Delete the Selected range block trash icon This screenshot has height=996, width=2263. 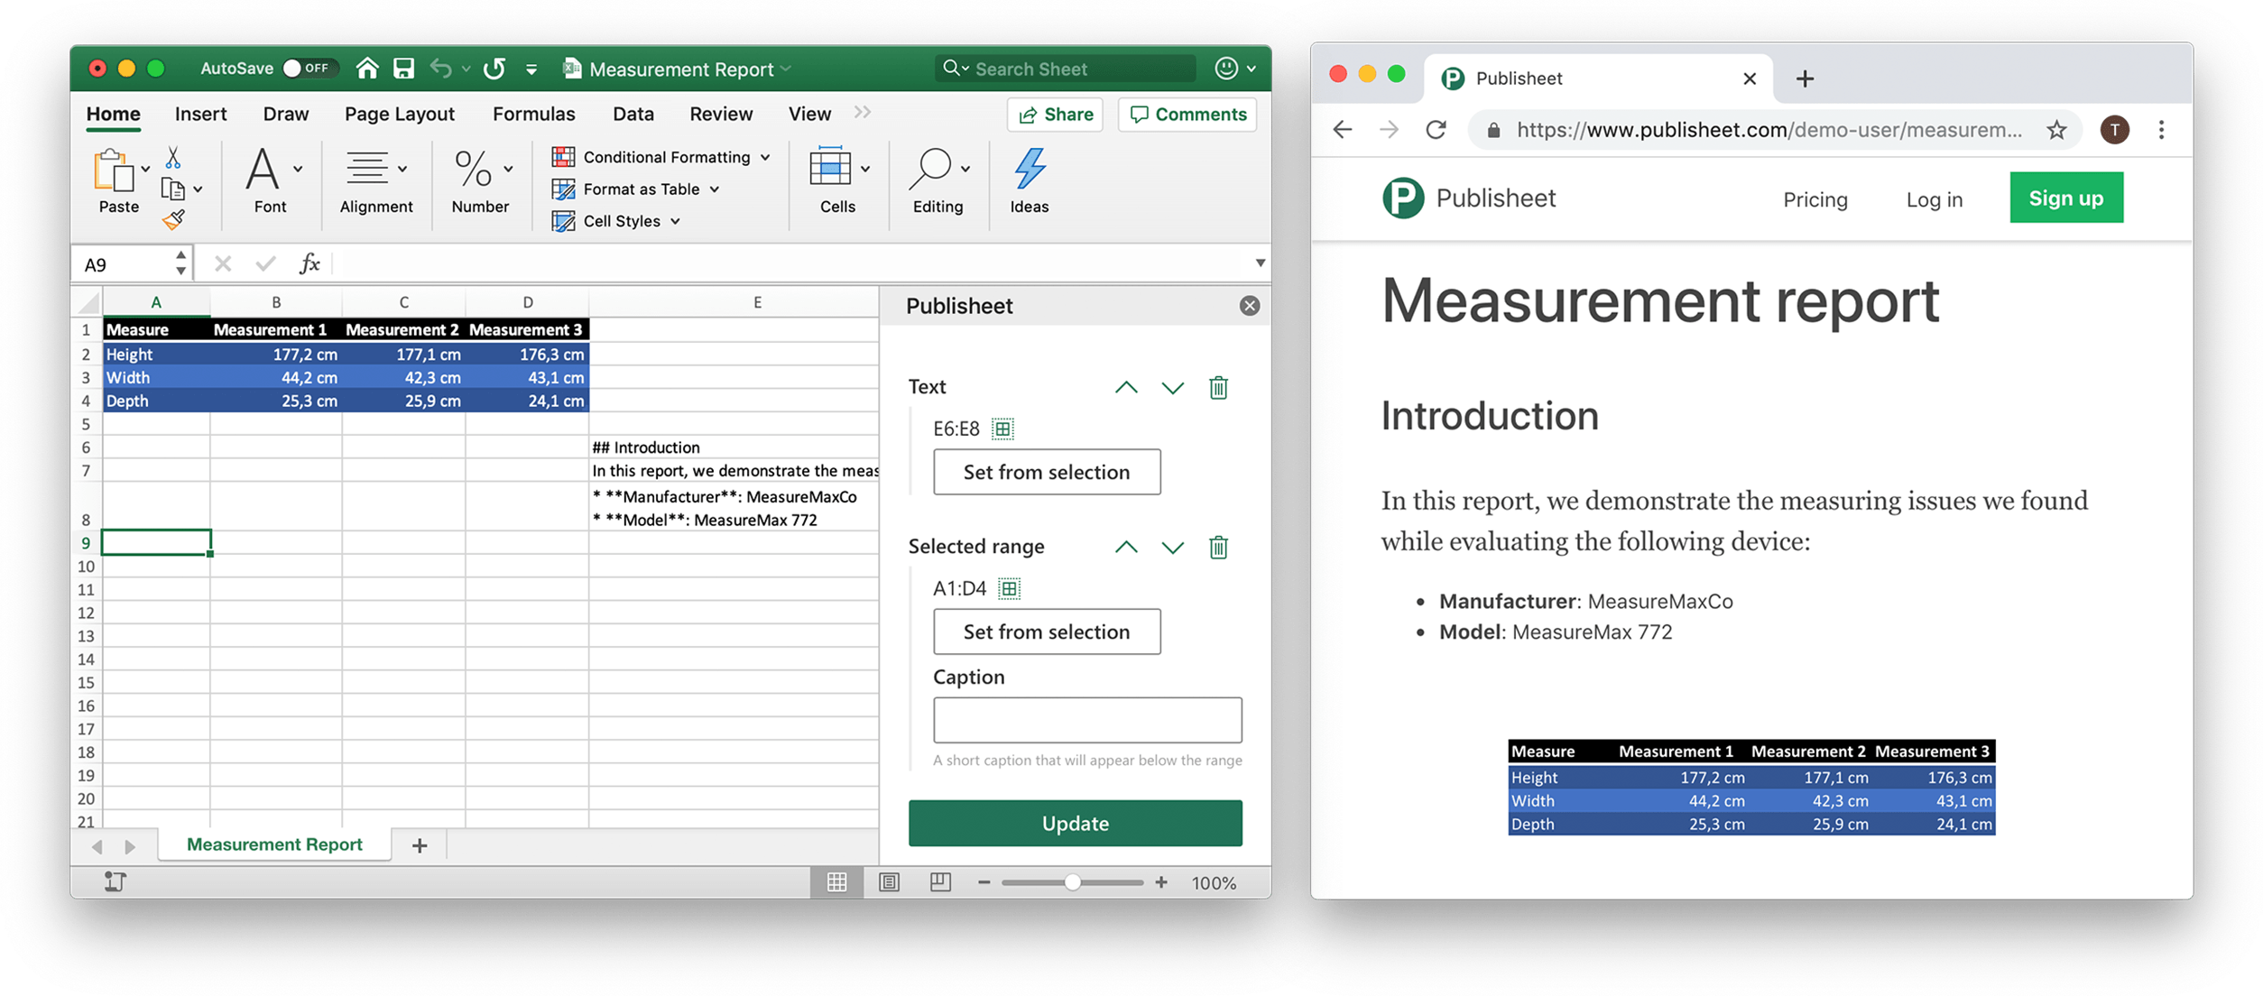coord(1218,547)
